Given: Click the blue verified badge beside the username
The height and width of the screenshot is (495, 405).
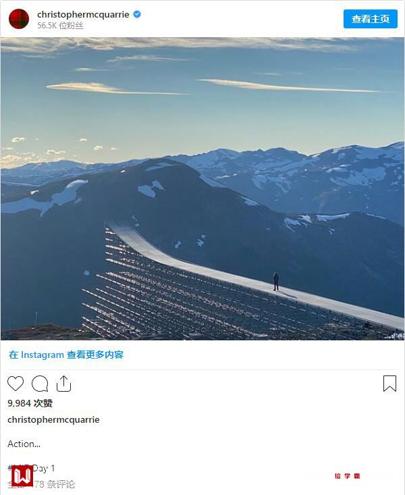Looking at the screenshot, I should pos(137,14).
